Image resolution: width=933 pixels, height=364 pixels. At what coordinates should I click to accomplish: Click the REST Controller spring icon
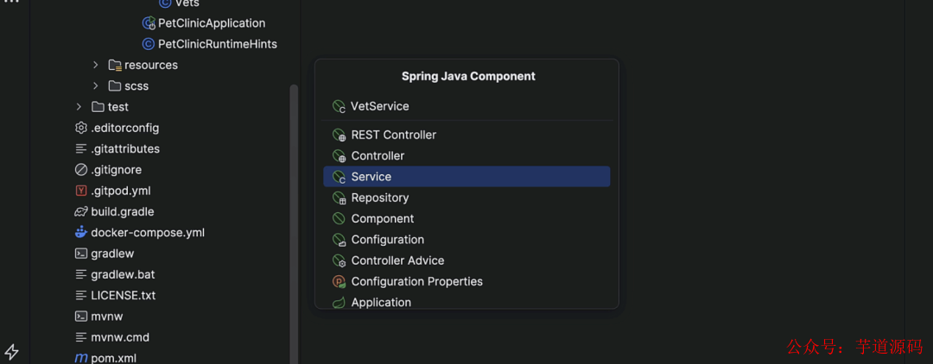pyautogui.click(x=339, y=135)
